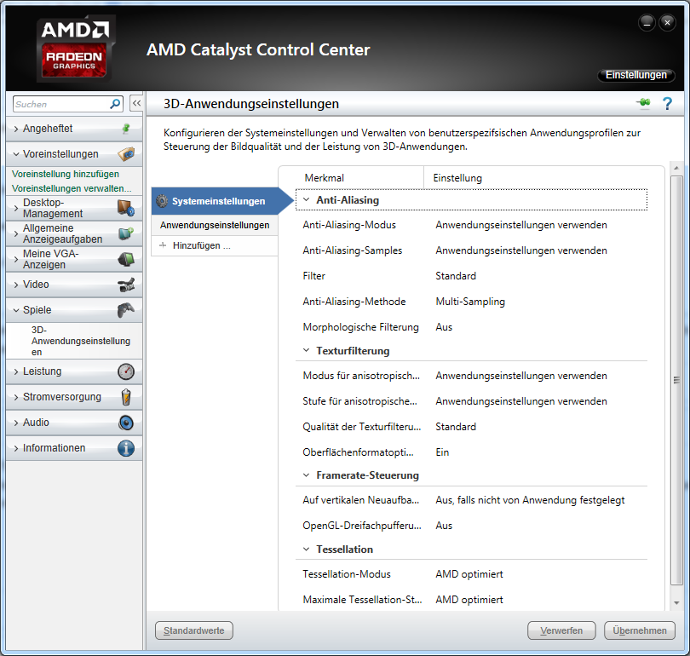
Task: Click the scrollbar down arrow
Action: 676,603
